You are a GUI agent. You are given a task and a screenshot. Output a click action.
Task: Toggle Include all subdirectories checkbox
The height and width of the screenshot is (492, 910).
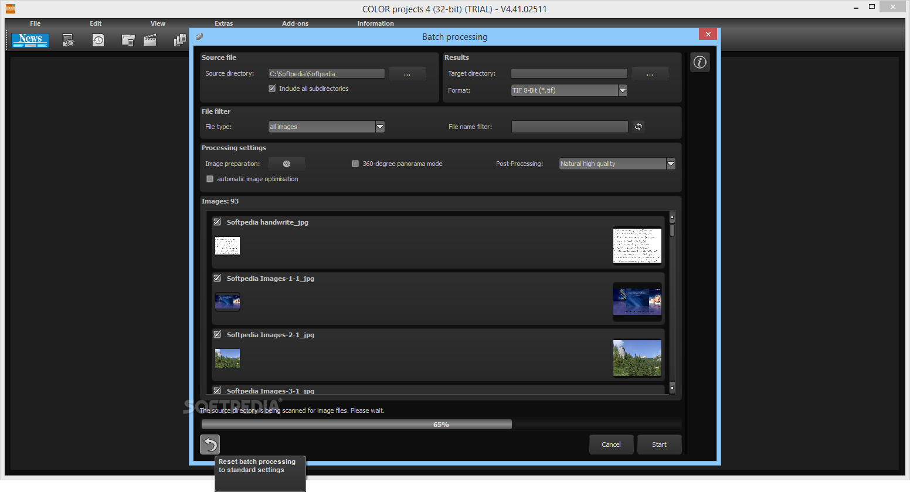[x=272, y=89]
